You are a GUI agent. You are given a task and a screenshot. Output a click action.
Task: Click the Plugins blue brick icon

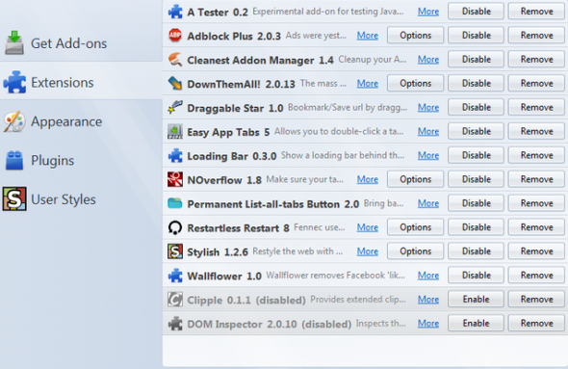[14, 160]
